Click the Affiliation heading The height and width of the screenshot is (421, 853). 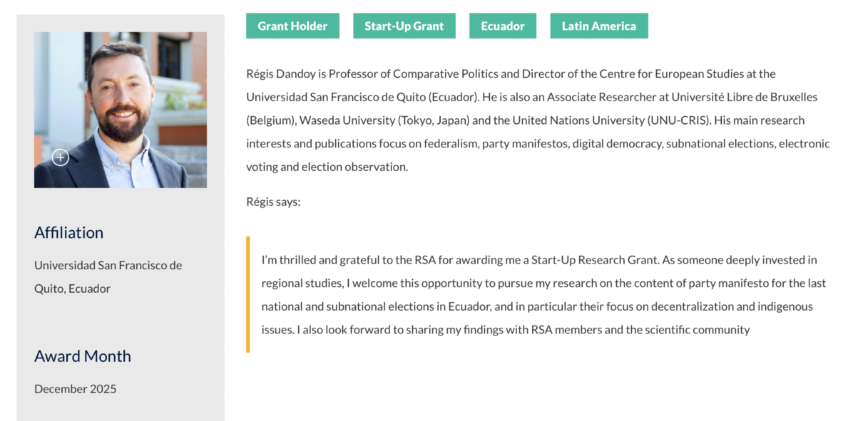pos(69,233)
